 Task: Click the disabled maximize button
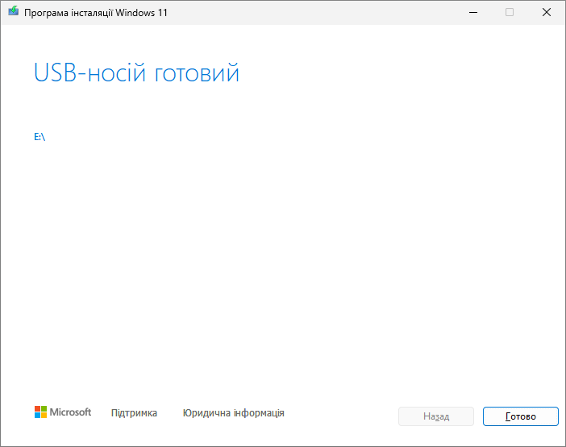(x=510, y=12)
